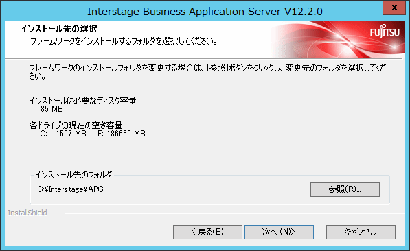The height and width of the screenshot is (251, 410).
Task: Click the FUJITSU logo
Action: click(385, 32)
